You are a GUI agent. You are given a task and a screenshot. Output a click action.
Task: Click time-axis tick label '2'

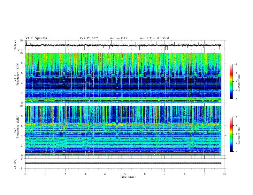(65, 174)
